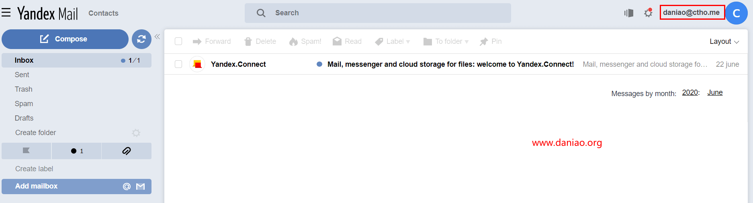Filter messages with attachments using paperclip icon

(127, 151)
